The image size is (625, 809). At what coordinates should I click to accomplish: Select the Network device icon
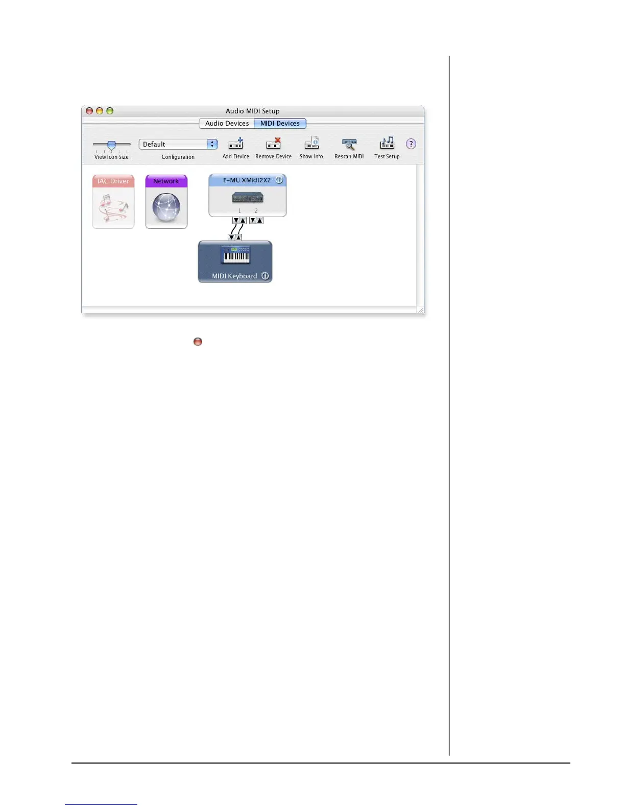[x=166, y=202]
